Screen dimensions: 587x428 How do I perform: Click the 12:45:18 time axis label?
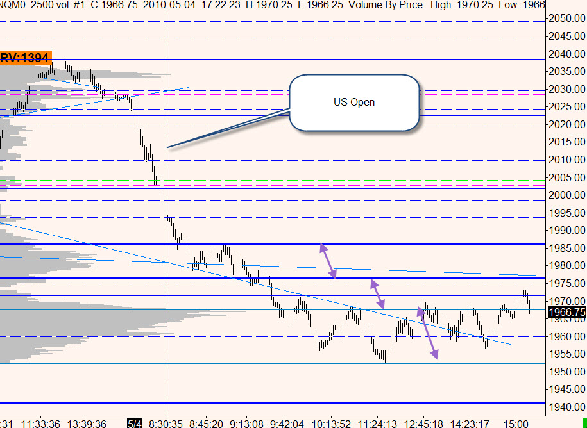(423, 424)
